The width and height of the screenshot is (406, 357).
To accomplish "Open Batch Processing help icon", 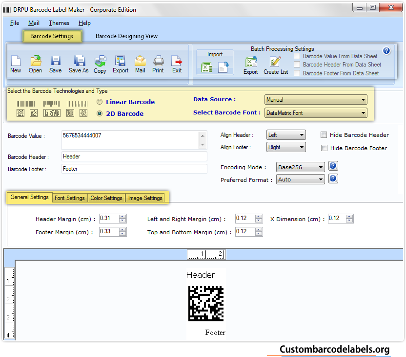I will tap(386, 50).
